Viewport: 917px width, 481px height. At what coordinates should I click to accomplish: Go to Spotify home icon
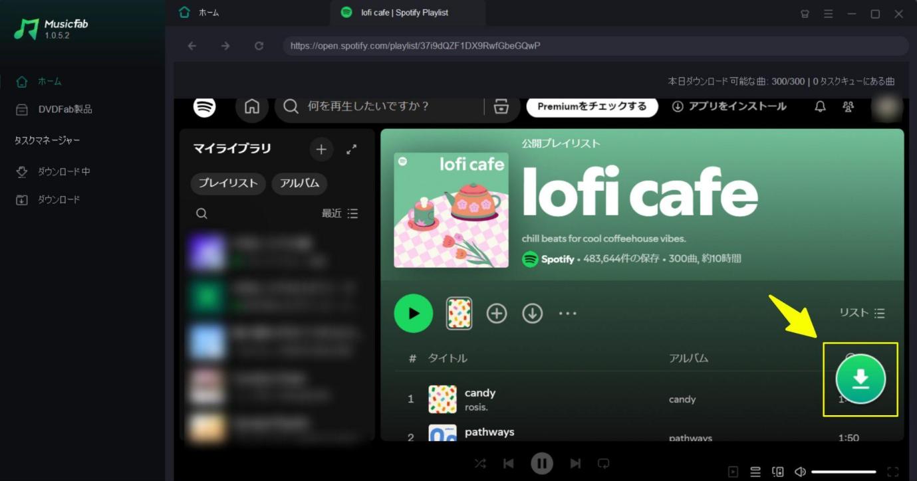tap(252, 106)
